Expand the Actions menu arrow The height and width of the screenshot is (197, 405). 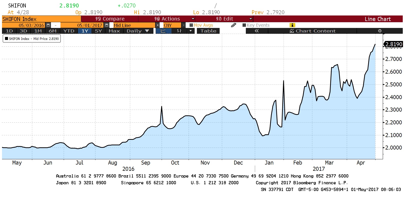point(193,19)
